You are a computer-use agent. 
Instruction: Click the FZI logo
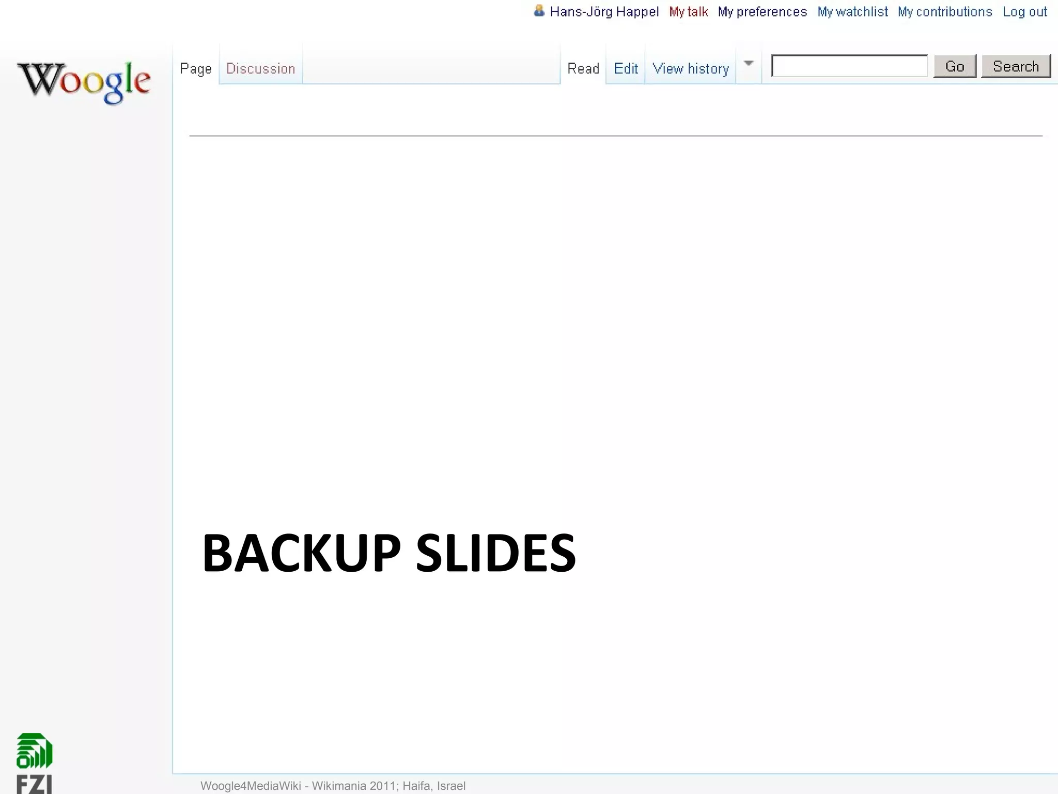(34, 763)
